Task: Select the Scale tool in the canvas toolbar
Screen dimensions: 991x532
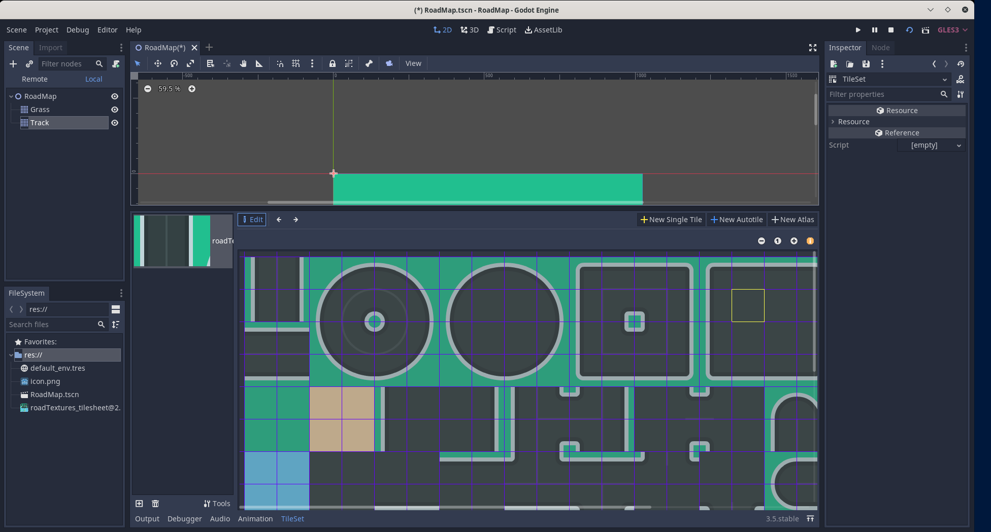Action: [x=190, y=63]
